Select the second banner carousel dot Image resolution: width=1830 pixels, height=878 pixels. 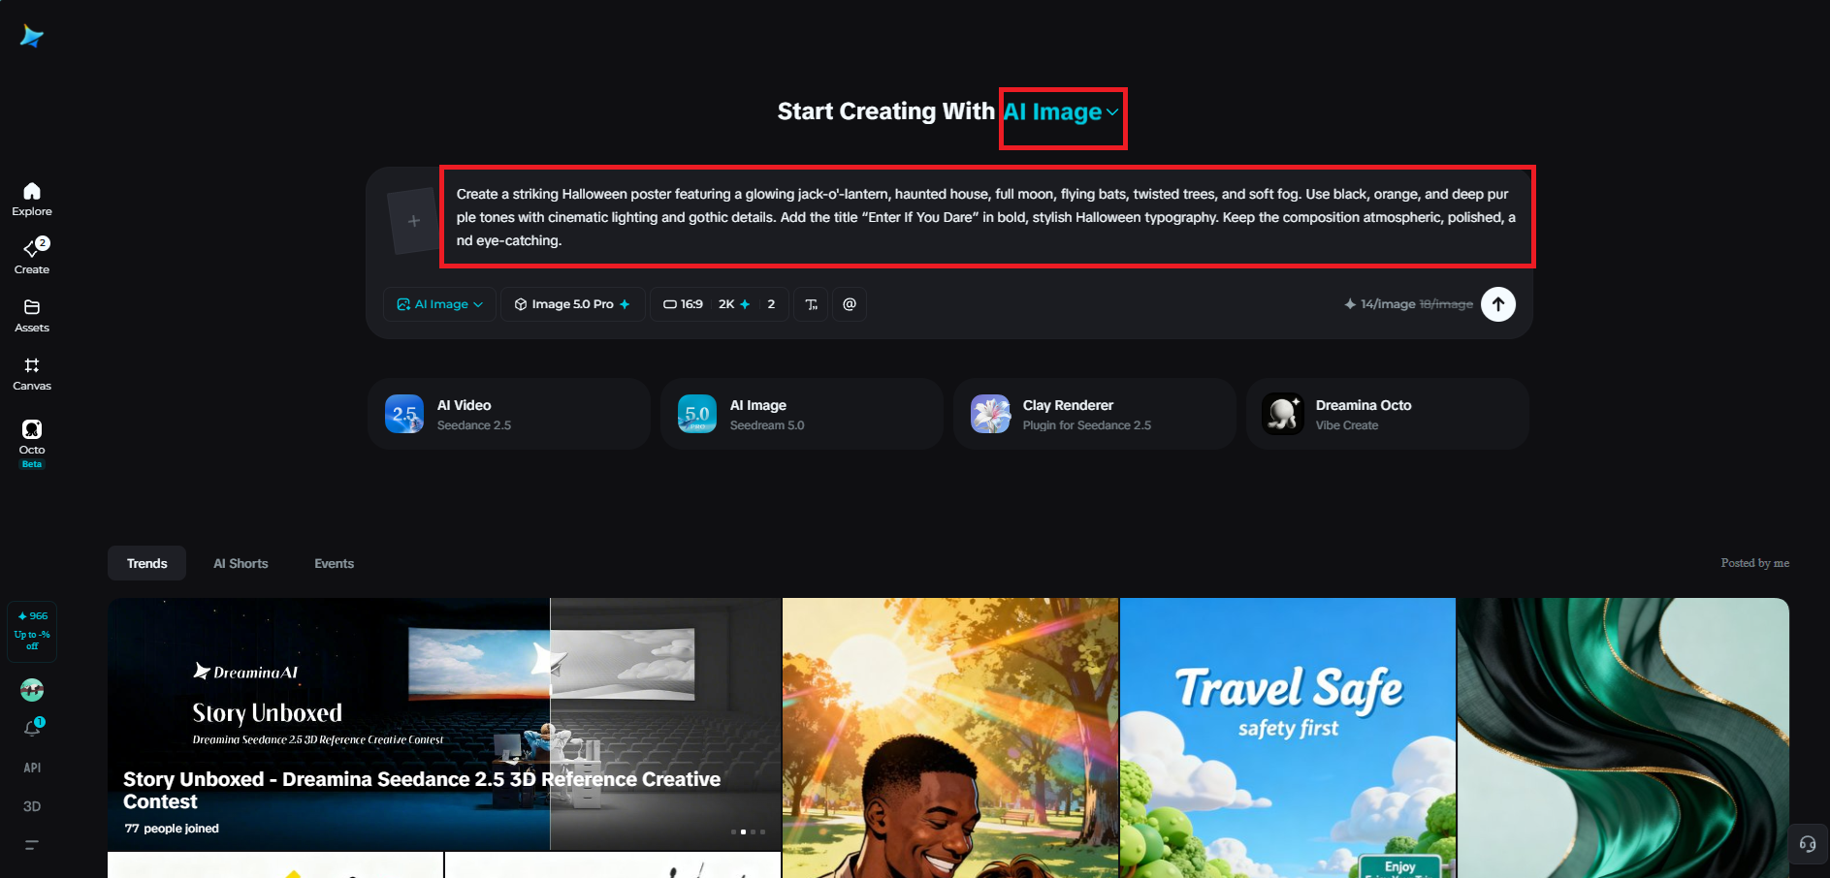pyautogui.click(x=743, y=831)
